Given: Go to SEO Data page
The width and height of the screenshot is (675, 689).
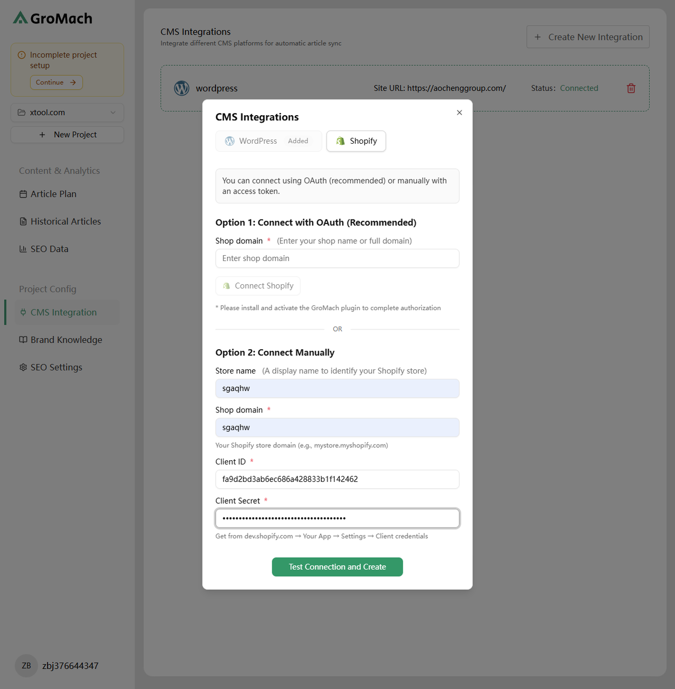Looking at the screenshot, I should 49,249.
